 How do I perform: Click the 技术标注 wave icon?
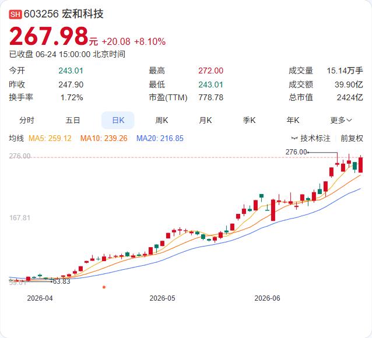point(294,138)
